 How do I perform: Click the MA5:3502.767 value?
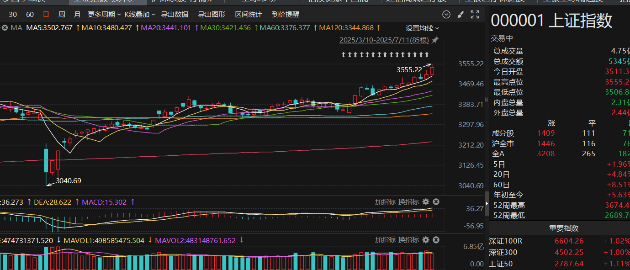tap(49, 28)
